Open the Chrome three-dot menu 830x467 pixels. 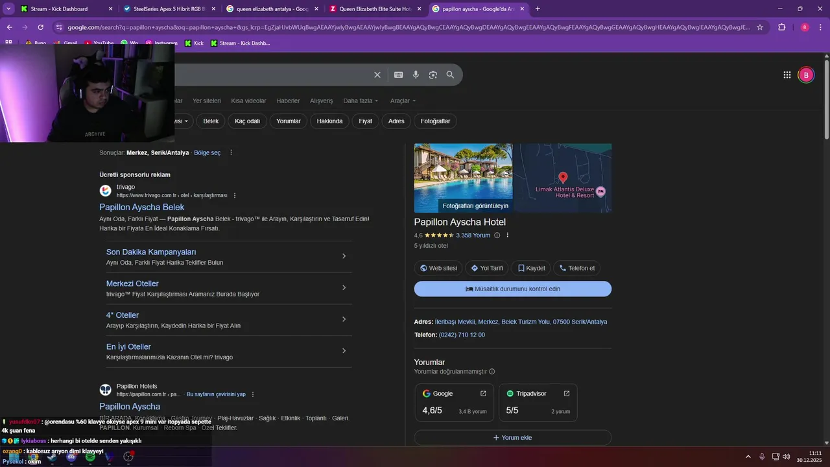pyautogui.click(x=820, y=27)
